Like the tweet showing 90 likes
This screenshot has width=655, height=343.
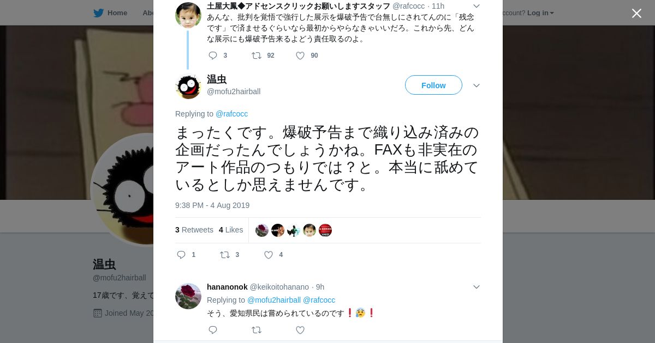coord(300,56)
